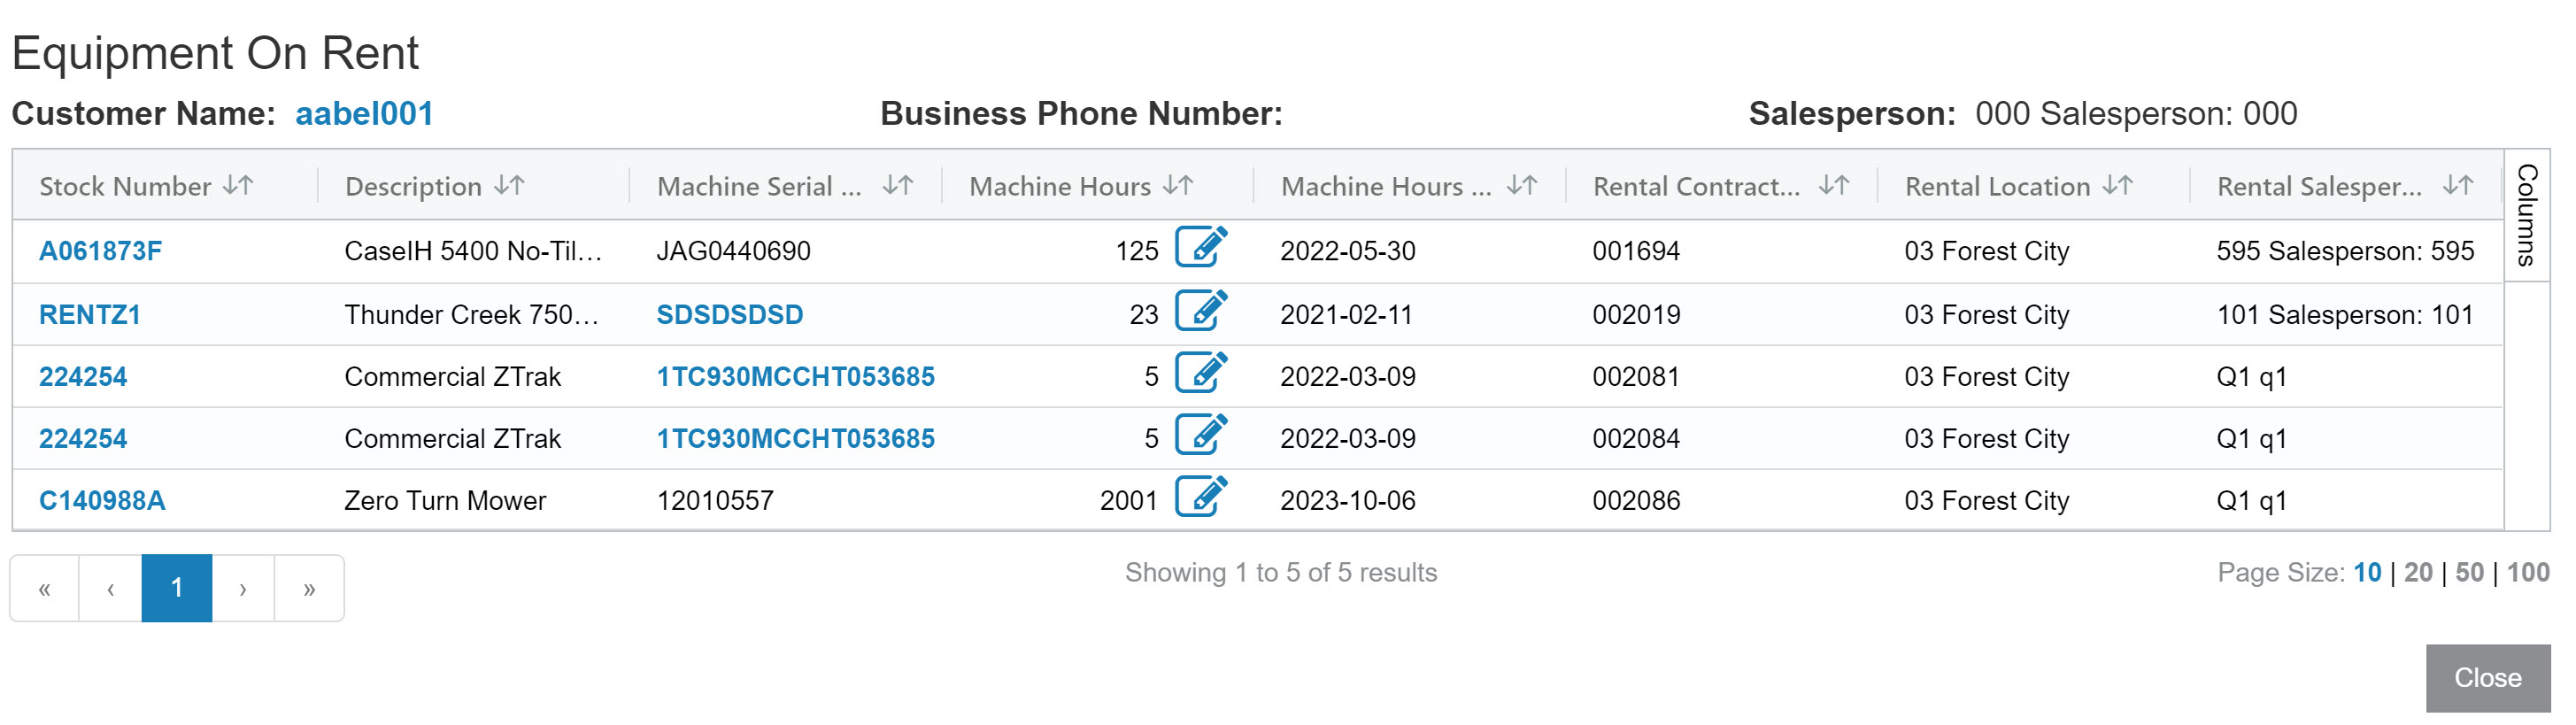This screenshot has width=2576, height=725.
Task: Sort table by Description column
Action: (x=510, y=185)
